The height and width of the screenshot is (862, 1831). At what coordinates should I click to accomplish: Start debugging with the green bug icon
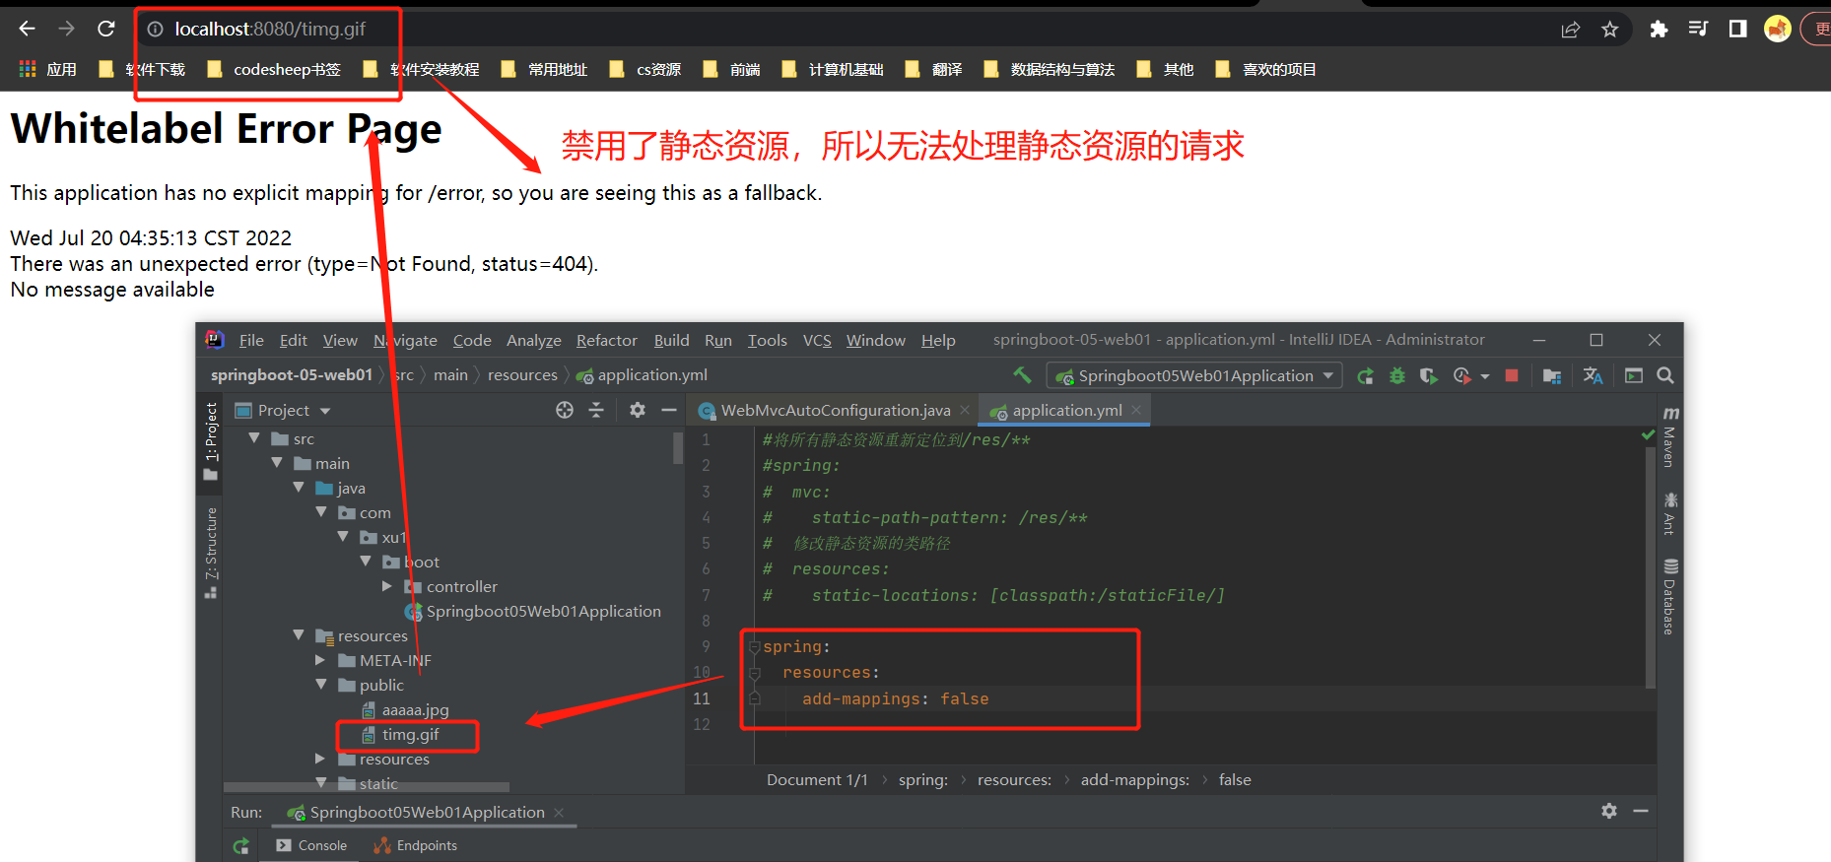tap(1397, 375)
